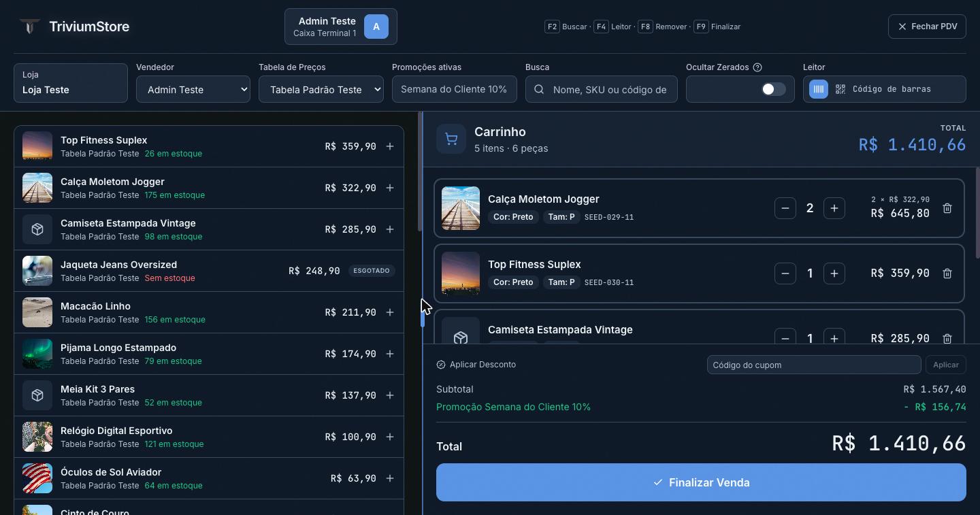Viewport: 980px width, 515px height.
Task: Click the Loja Teste store field
Action: (71, 83)
